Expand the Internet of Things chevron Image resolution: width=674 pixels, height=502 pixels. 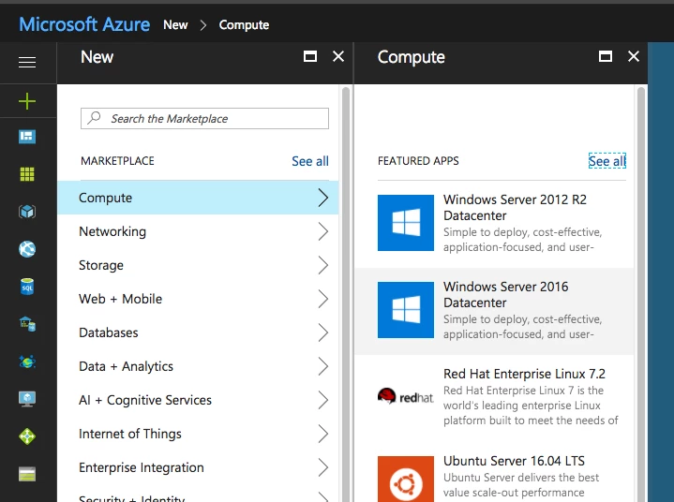coord(323,434)
